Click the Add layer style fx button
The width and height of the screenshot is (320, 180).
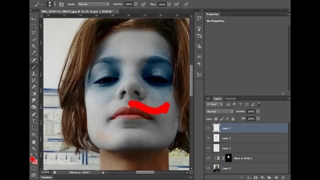(x=248, y=178)
